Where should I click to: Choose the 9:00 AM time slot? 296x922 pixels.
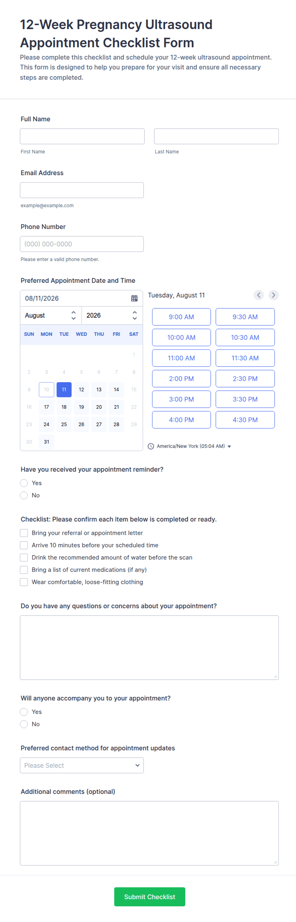click(181, 317)
